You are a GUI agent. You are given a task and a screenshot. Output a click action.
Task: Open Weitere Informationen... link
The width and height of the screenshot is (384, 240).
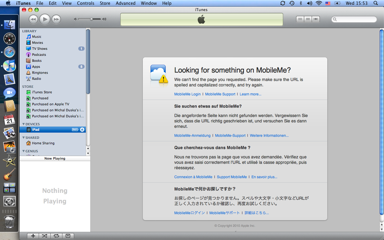tap(269, 136)
